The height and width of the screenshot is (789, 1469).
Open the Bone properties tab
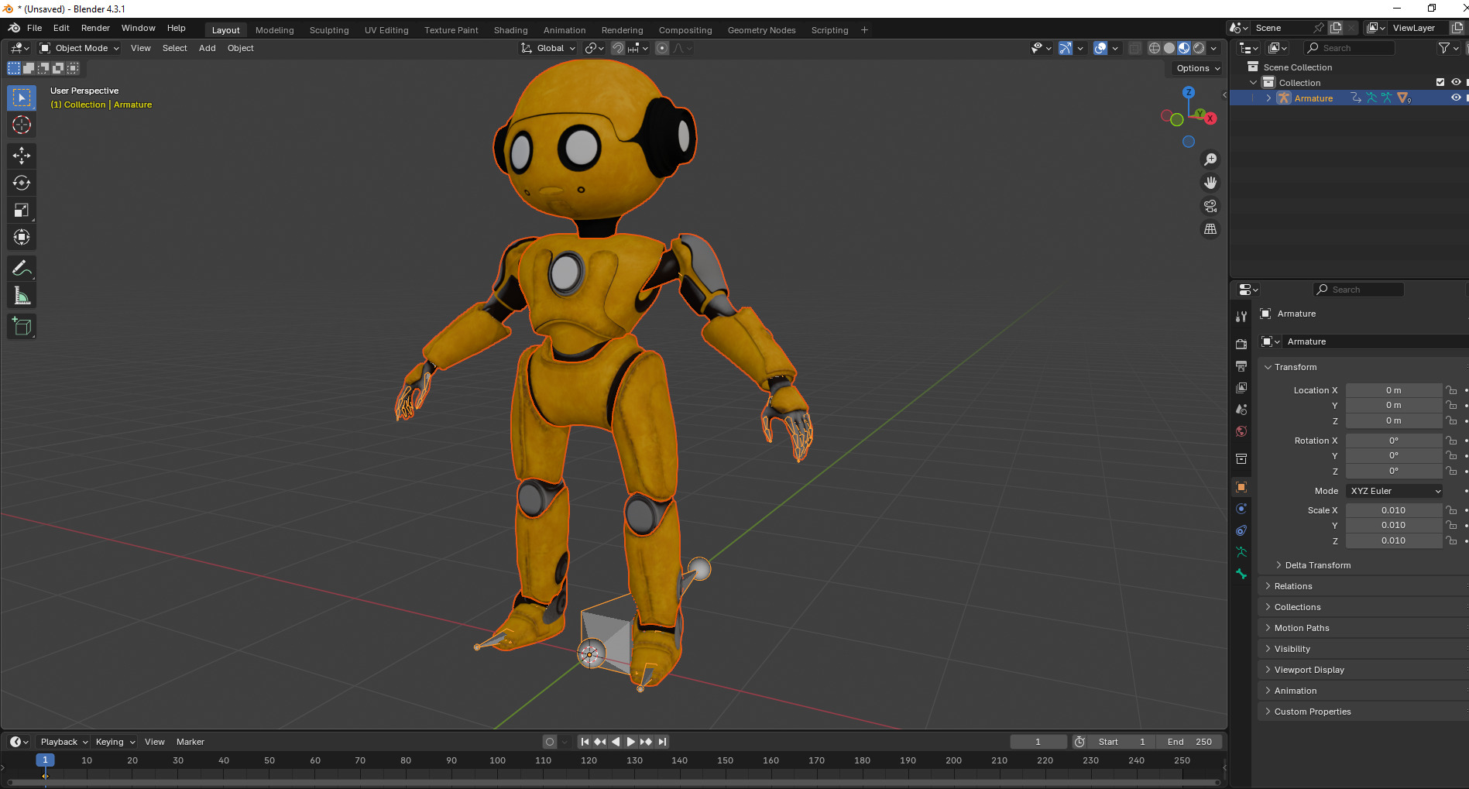tap(1241, 574)
